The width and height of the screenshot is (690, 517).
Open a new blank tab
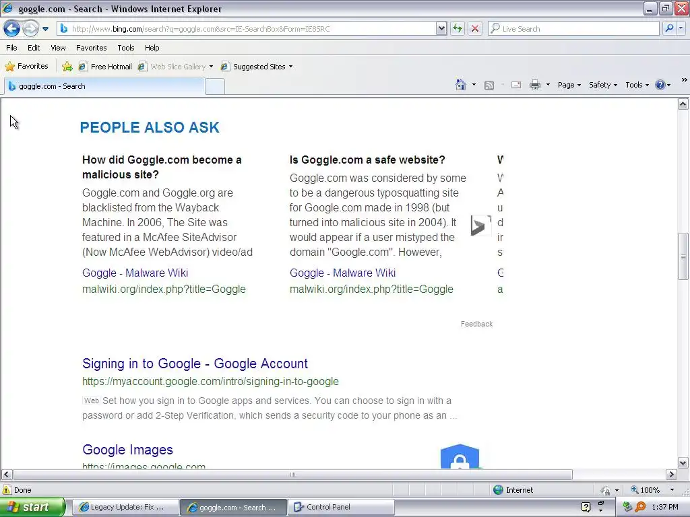[x=215, y=87]
